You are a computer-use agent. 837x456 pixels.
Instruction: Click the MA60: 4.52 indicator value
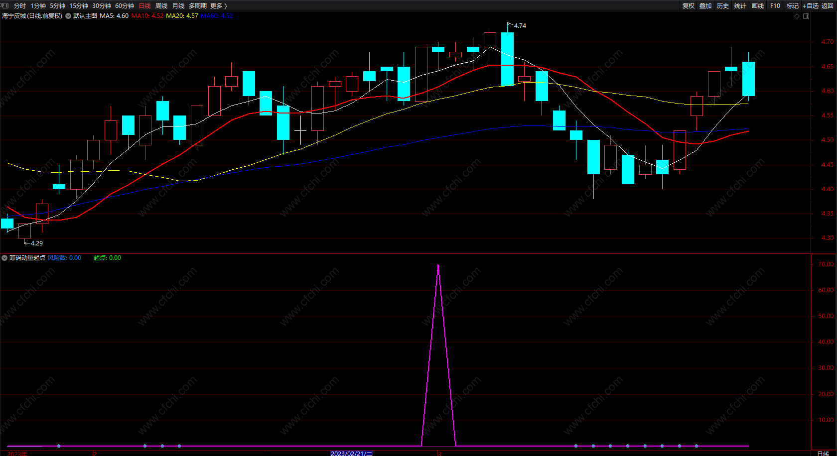(217, 16)
